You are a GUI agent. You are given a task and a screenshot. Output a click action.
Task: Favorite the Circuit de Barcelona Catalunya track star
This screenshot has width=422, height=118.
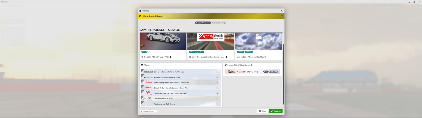pos(190,57)
